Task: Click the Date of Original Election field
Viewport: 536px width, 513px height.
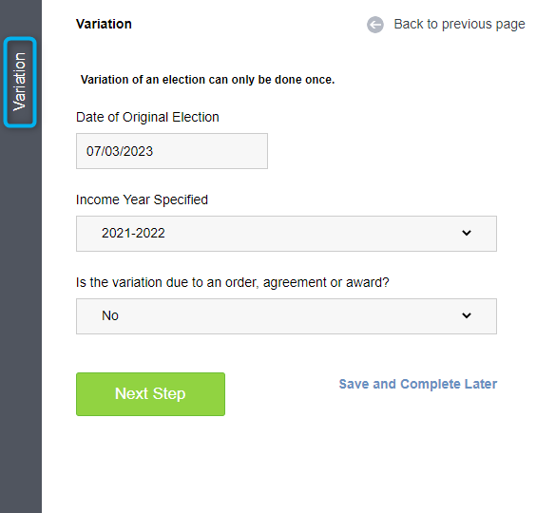Action: click(172, 151)
